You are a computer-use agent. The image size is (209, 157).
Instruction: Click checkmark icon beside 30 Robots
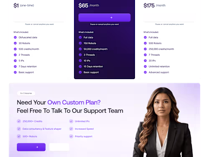point(15,43)
